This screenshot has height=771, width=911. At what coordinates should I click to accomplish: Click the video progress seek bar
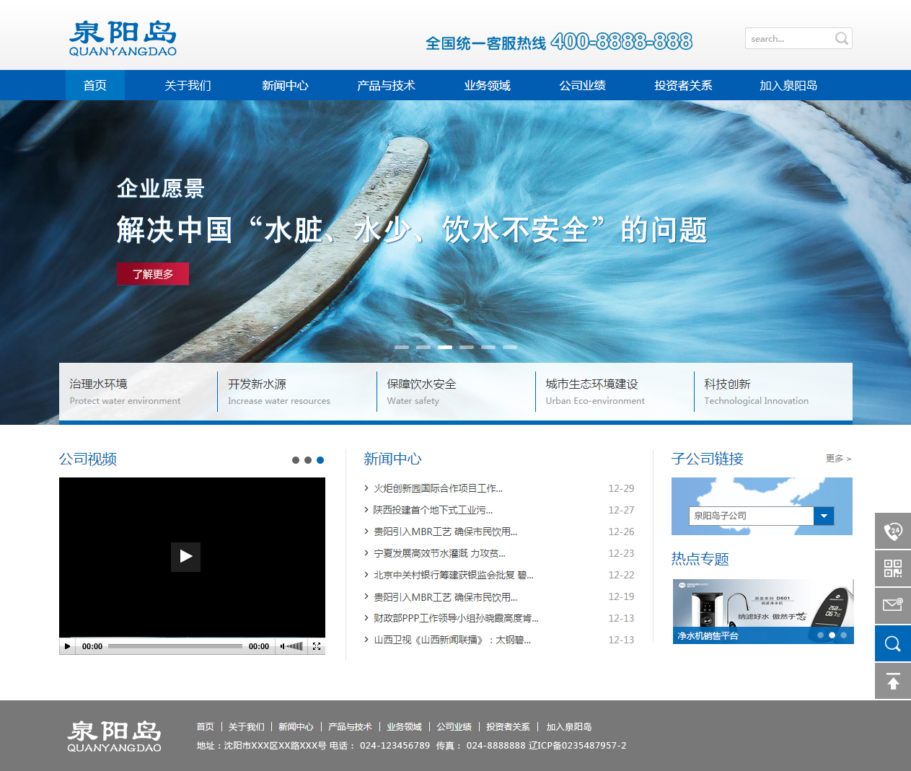coord(175,647)
